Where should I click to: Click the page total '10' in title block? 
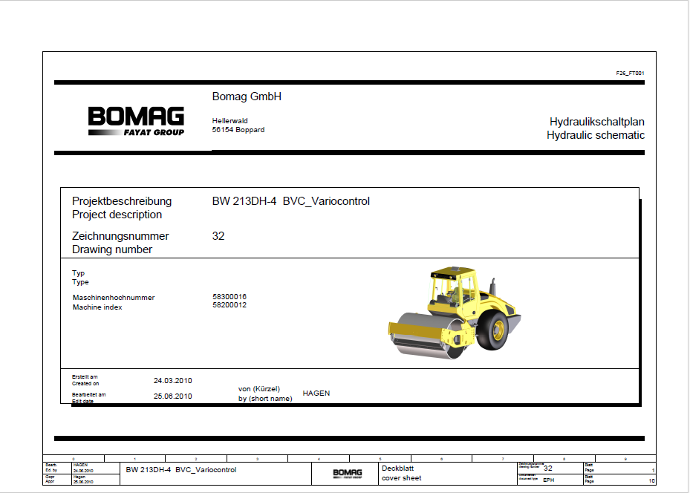651,480
